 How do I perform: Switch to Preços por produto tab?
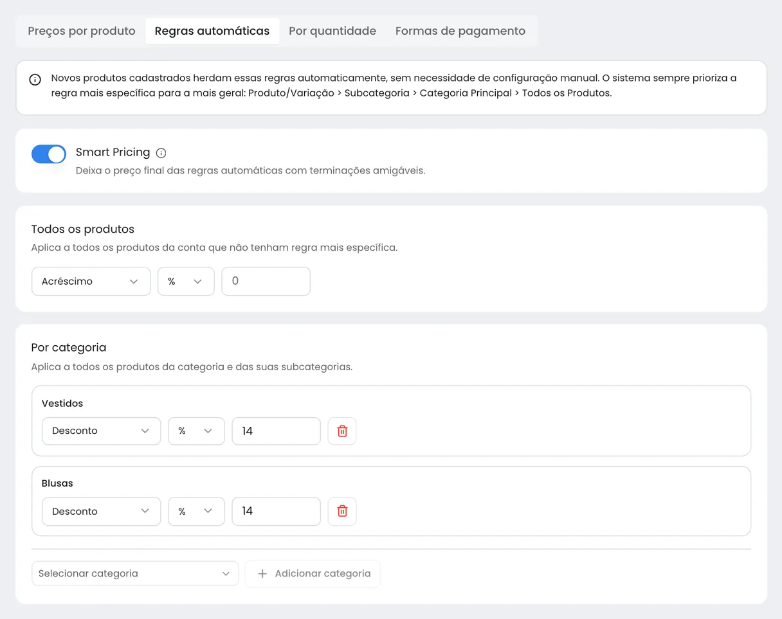pyautogui.click(x=82, y=31)
